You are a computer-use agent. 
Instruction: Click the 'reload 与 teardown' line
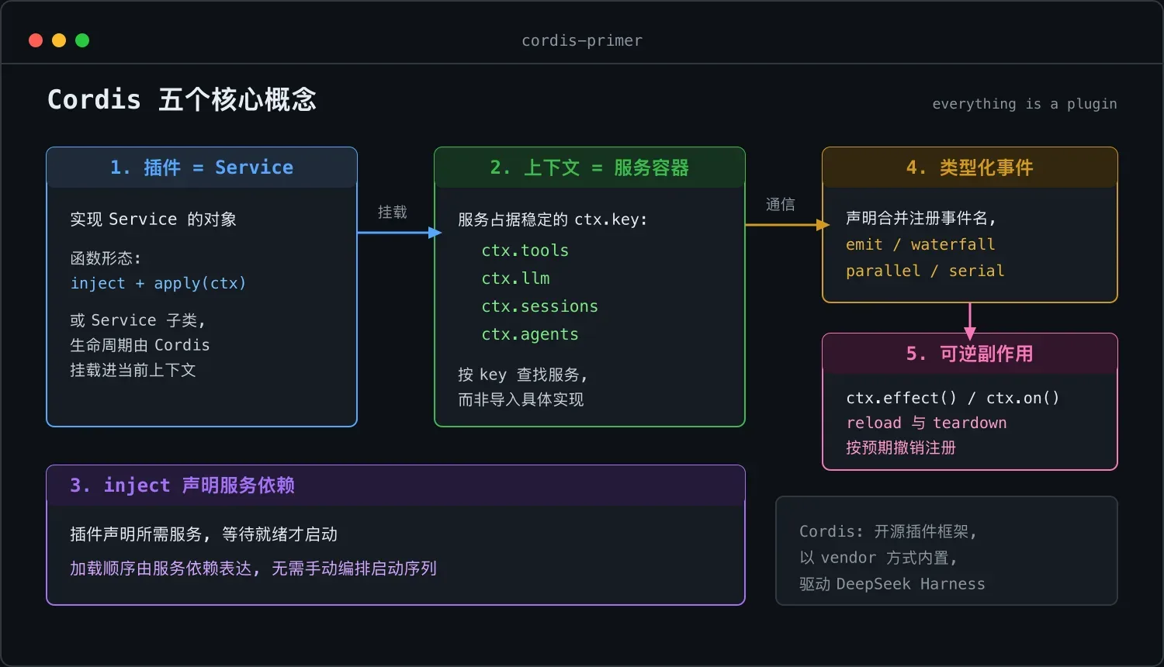(x=927, y=423)
